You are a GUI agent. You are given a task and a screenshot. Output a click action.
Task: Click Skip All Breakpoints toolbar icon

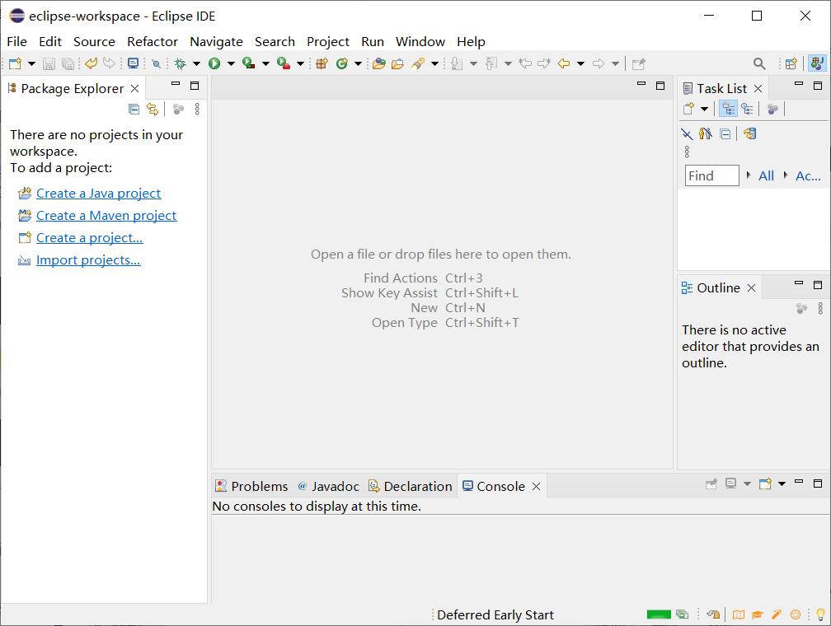tap(156, 64)
